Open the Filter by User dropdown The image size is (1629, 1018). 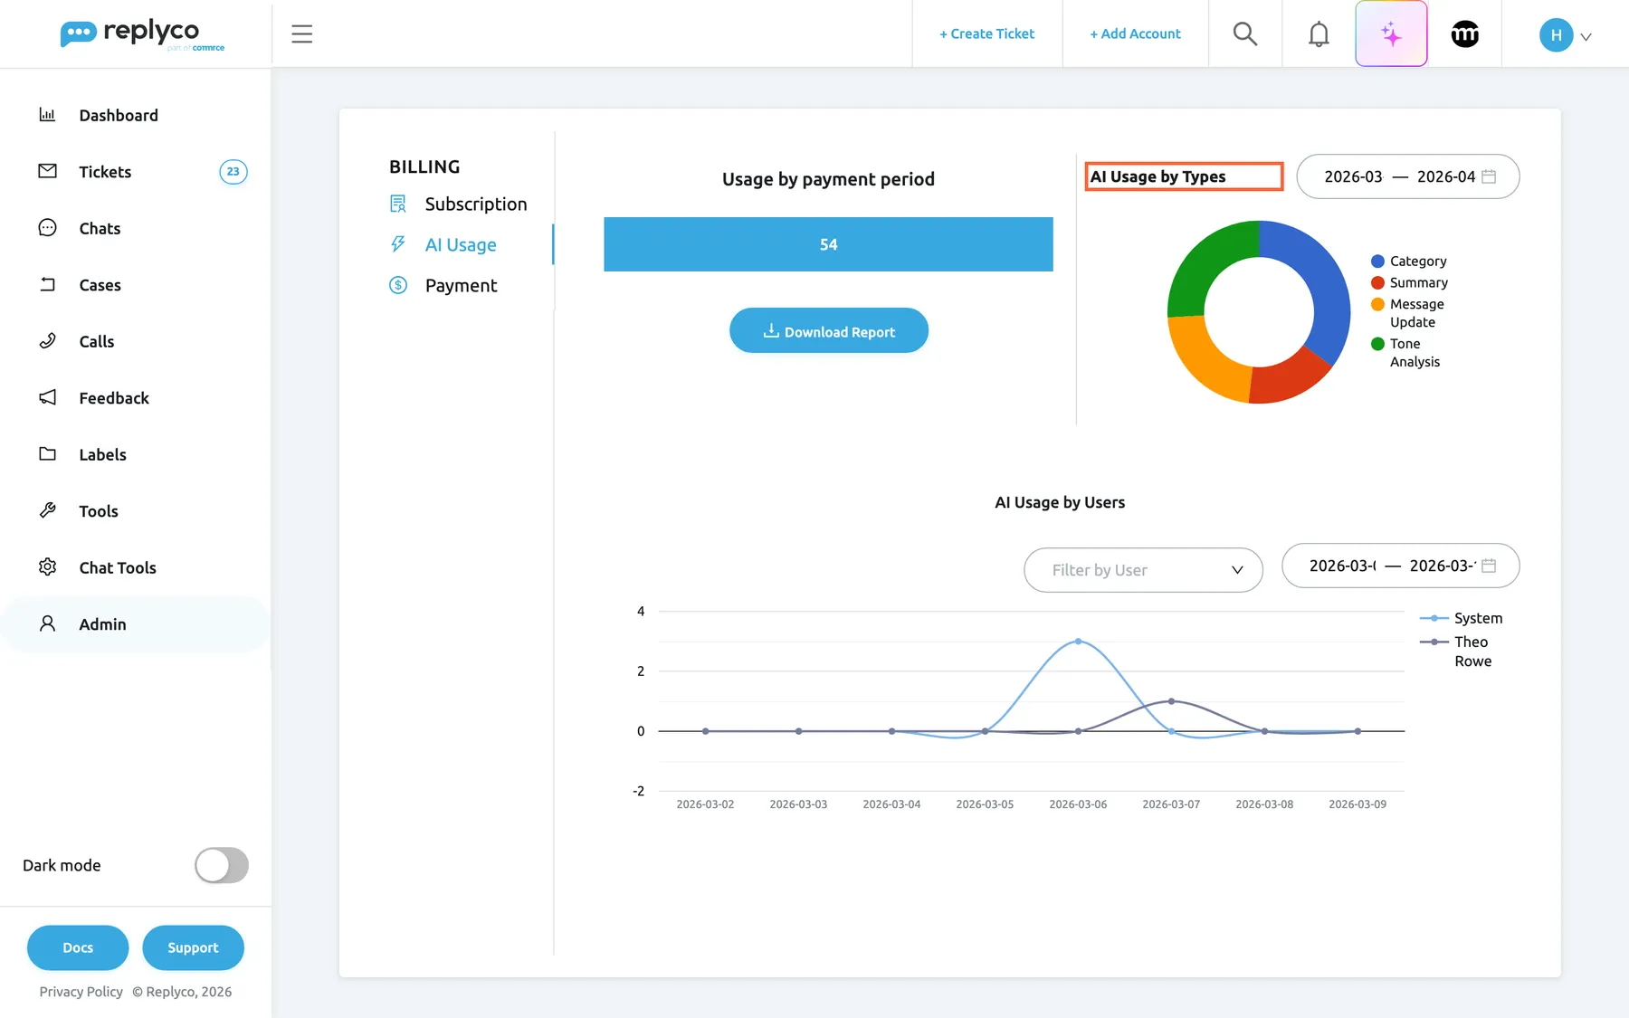click(x=1143, y=570)
